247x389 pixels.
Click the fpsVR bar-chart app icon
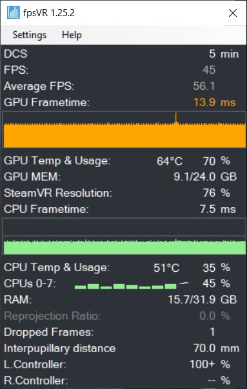click(14, 12)
